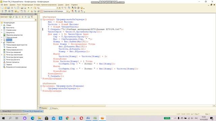Viewport: 216px width, 121px height.
Task: Switch to the Отчет П4_2 window tab
Action: click(x=11, y=111)
